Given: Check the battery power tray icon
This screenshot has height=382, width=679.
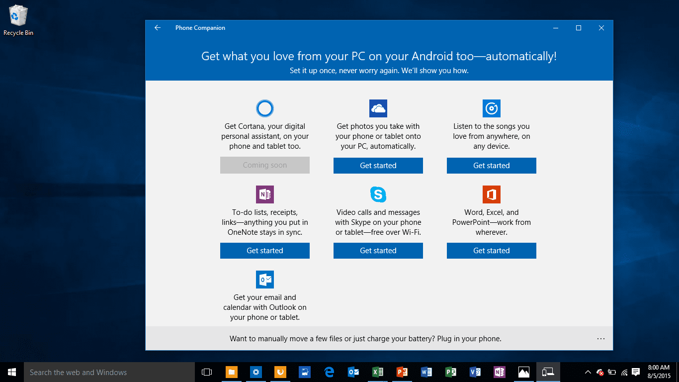Looking at the screenshot, I should [612, 372].
